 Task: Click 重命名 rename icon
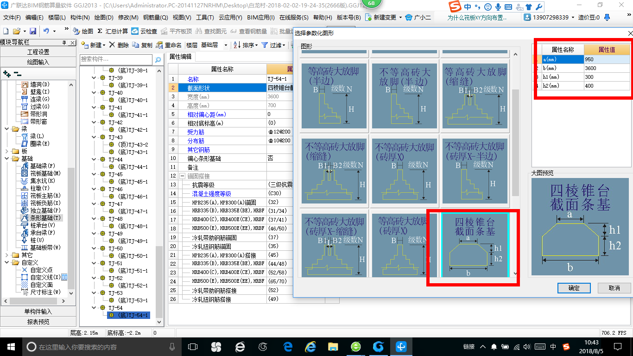click(169, 45)
